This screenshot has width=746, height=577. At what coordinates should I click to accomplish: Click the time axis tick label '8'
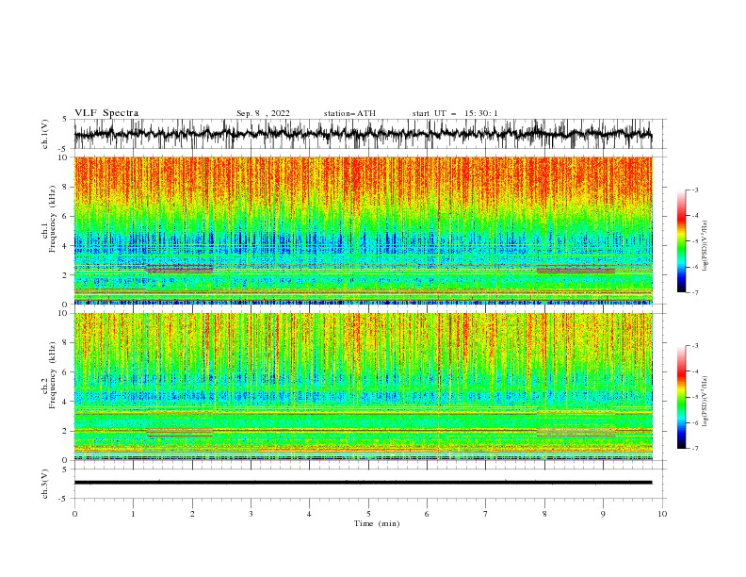pyautogui.click(x=544, y=514)
